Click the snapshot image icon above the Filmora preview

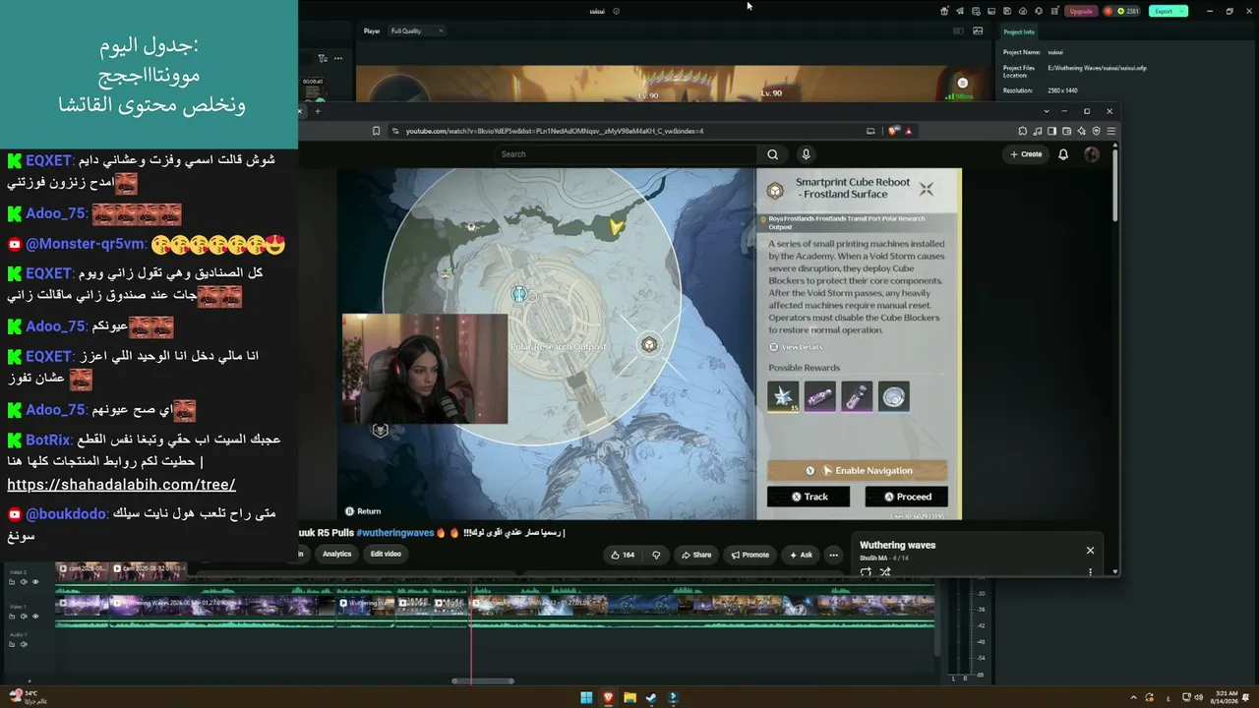978,30
